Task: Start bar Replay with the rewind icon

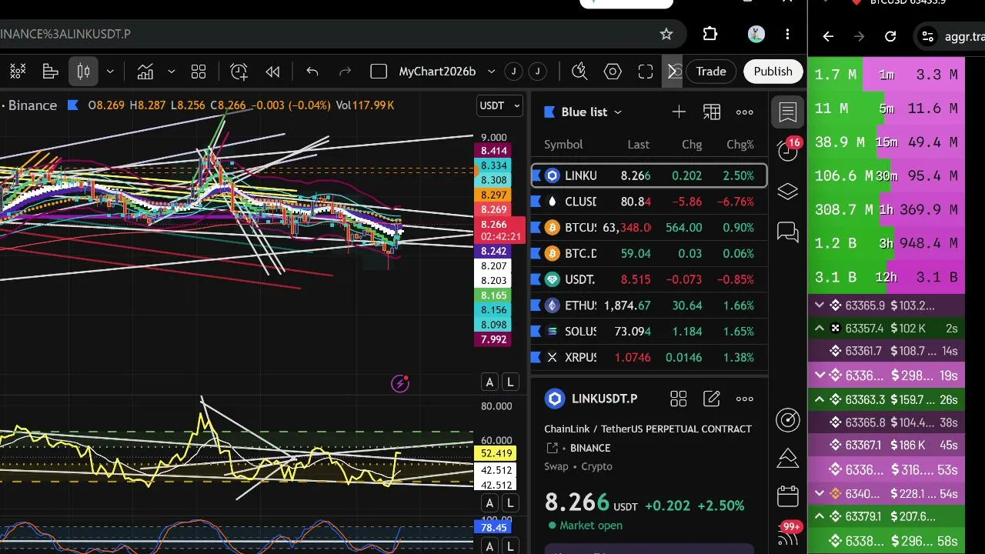Action: coord(272,72)
